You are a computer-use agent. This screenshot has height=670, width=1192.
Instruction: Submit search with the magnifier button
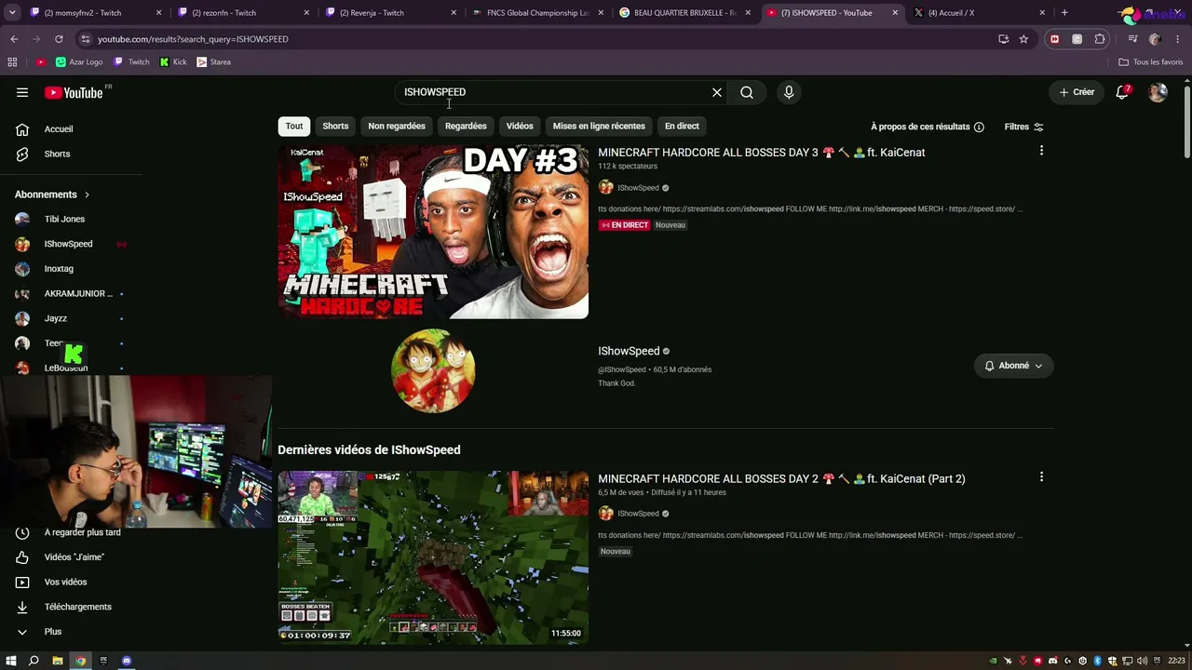click(747, 92)
